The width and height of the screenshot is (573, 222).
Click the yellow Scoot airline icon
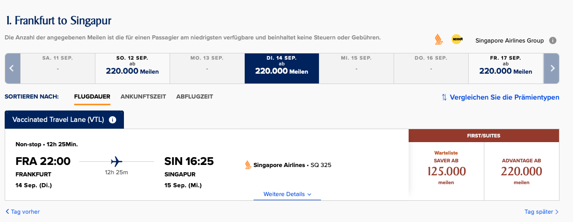click(457, 39)
